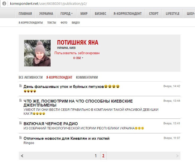195x165 pixels.
Task: Open article 'День фальшивых уток и буйных петухов'
Action: pos(64,86)
